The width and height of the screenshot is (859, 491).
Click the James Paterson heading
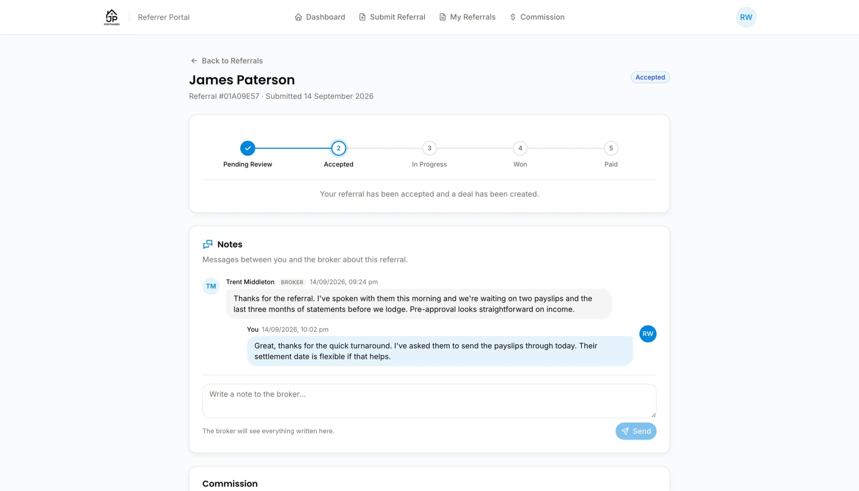click(242, 80)
